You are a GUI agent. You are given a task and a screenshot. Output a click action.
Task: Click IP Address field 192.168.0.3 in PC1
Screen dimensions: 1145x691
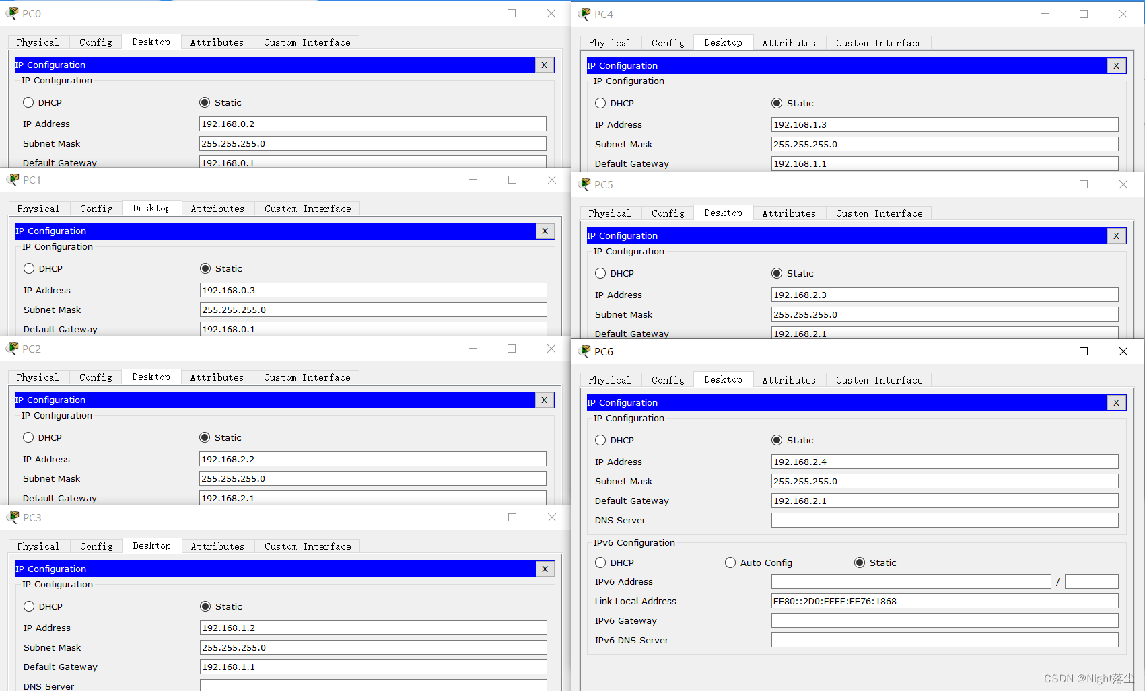374,290
